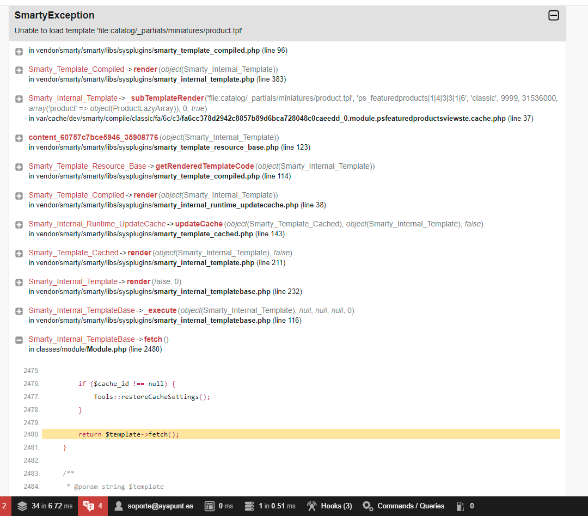Click the user icon next to soporte@ayapunt.es

point(119,506)
